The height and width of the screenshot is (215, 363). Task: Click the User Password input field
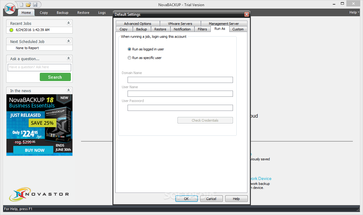(x=180, y=108)
